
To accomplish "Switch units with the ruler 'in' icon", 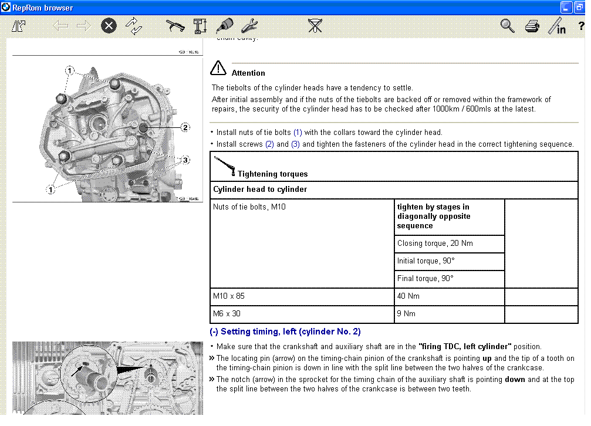I will (557, 26).
